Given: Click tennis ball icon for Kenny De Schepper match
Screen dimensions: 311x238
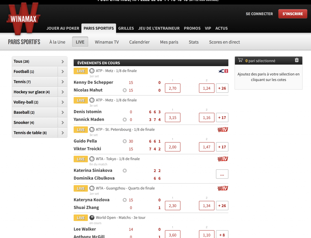Looking at the screenshot, I should click(92, 71).
